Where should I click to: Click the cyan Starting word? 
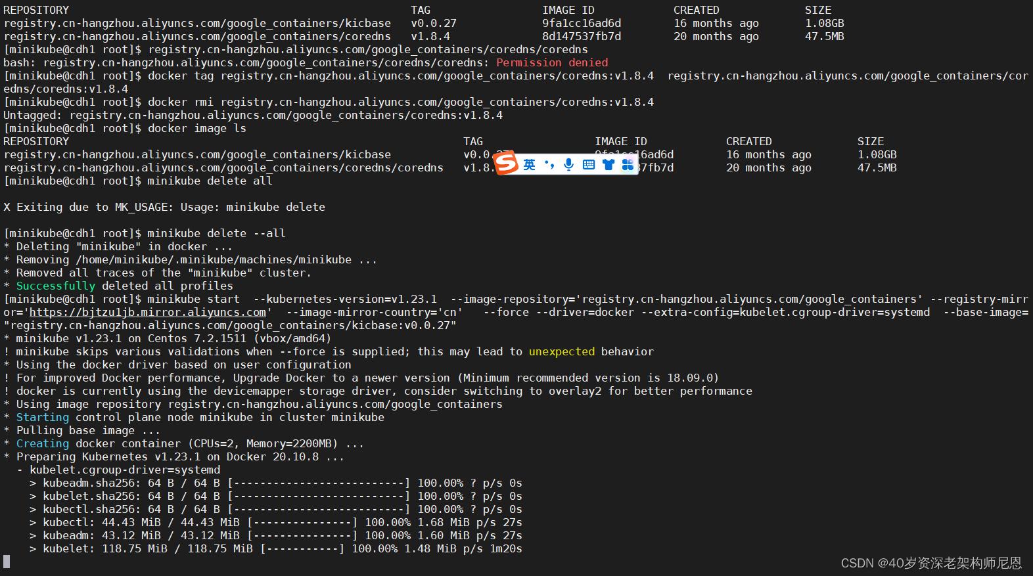coord(43,418)
